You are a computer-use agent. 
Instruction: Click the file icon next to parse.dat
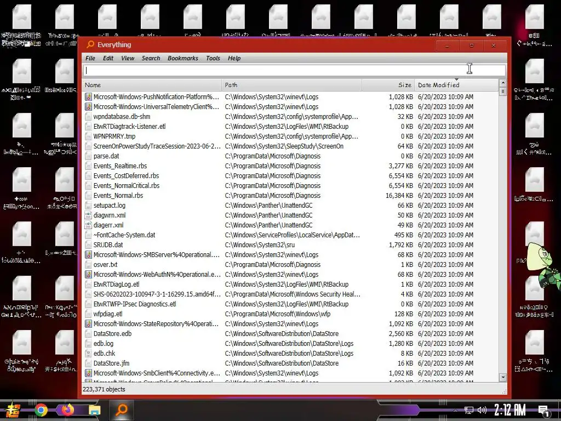pos(88,156)
